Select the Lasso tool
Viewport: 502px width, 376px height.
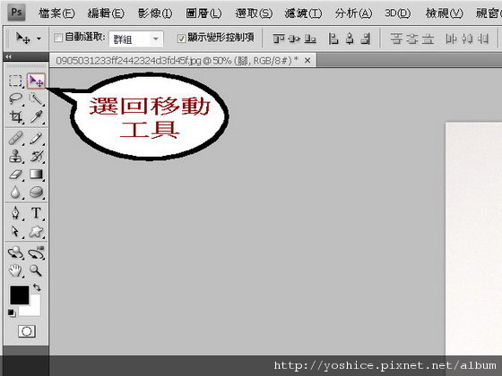click(x=15, y=98)
